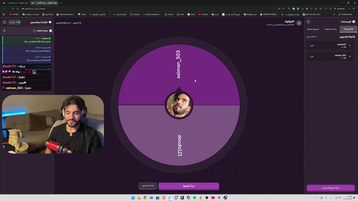Open the tray volume speaker icon
358x201 pixels.
click(340, 198)
